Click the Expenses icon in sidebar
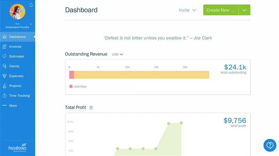 (x=5, y=76)
